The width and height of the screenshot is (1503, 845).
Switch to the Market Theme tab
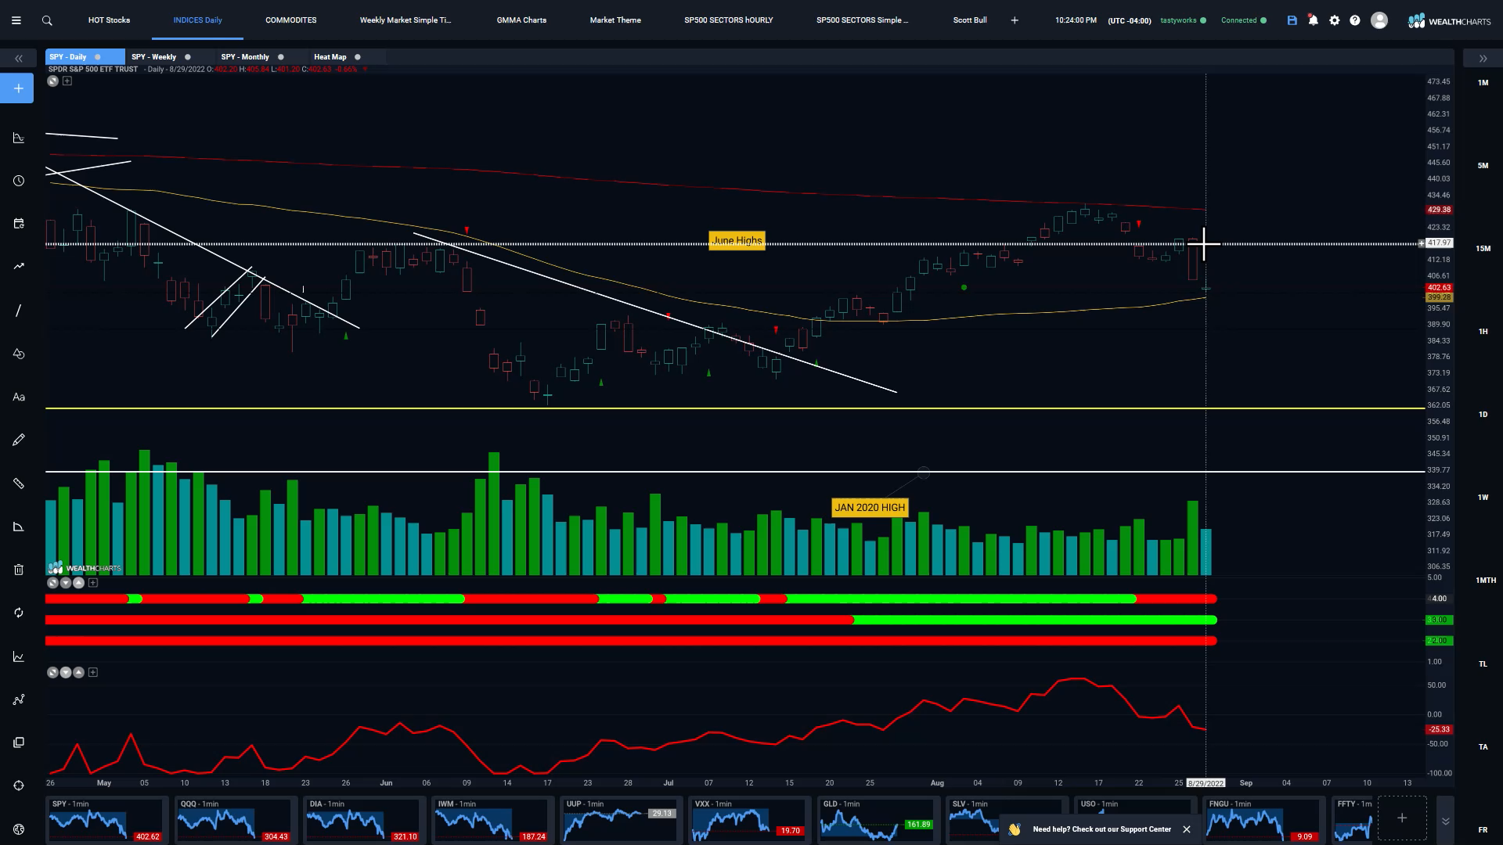coord(615,20)
